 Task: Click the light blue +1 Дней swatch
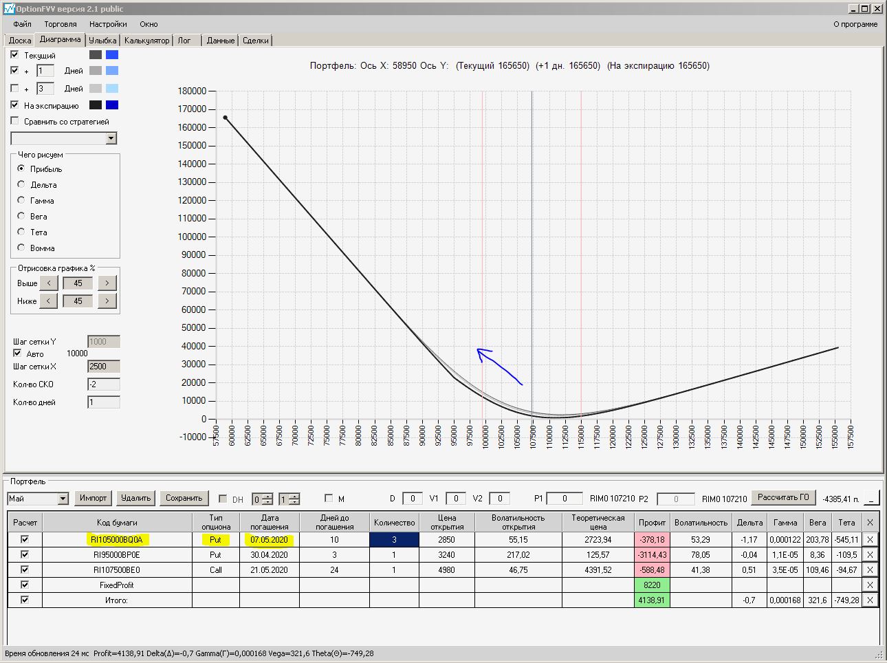pos(112,71)
